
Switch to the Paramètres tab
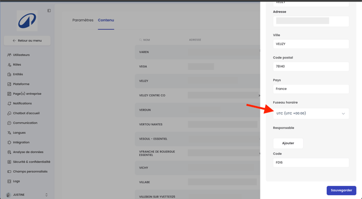[83, 20]
